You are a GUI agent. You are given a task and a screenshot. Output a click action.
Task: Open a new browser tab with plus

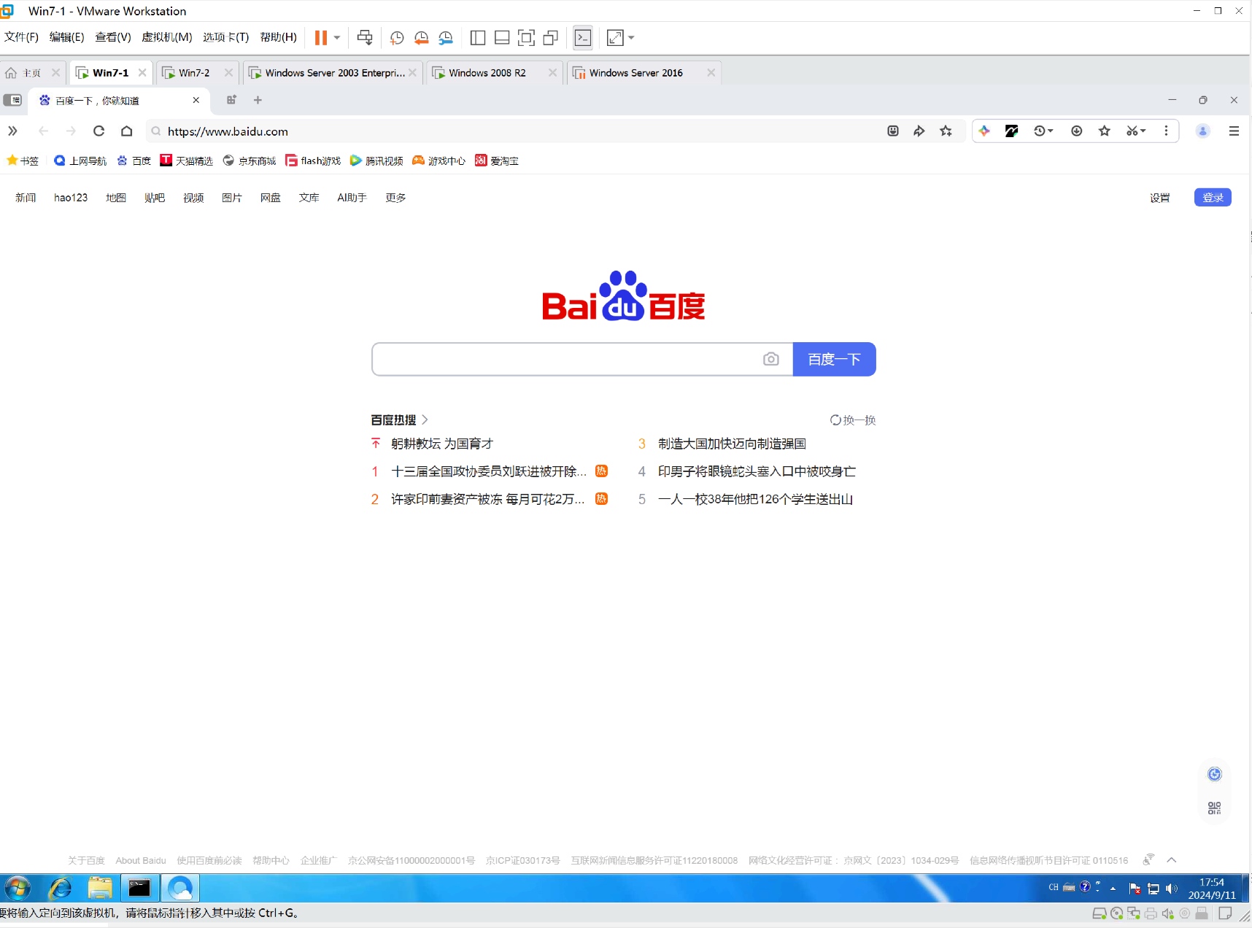coord(258,100)
